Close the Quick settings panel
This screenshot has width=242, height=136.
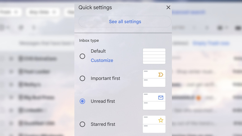click(x=168, y=7)
